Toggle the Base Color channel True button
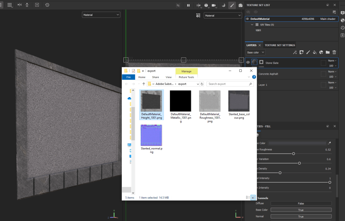The image size is (345, 221). (301, 210)
